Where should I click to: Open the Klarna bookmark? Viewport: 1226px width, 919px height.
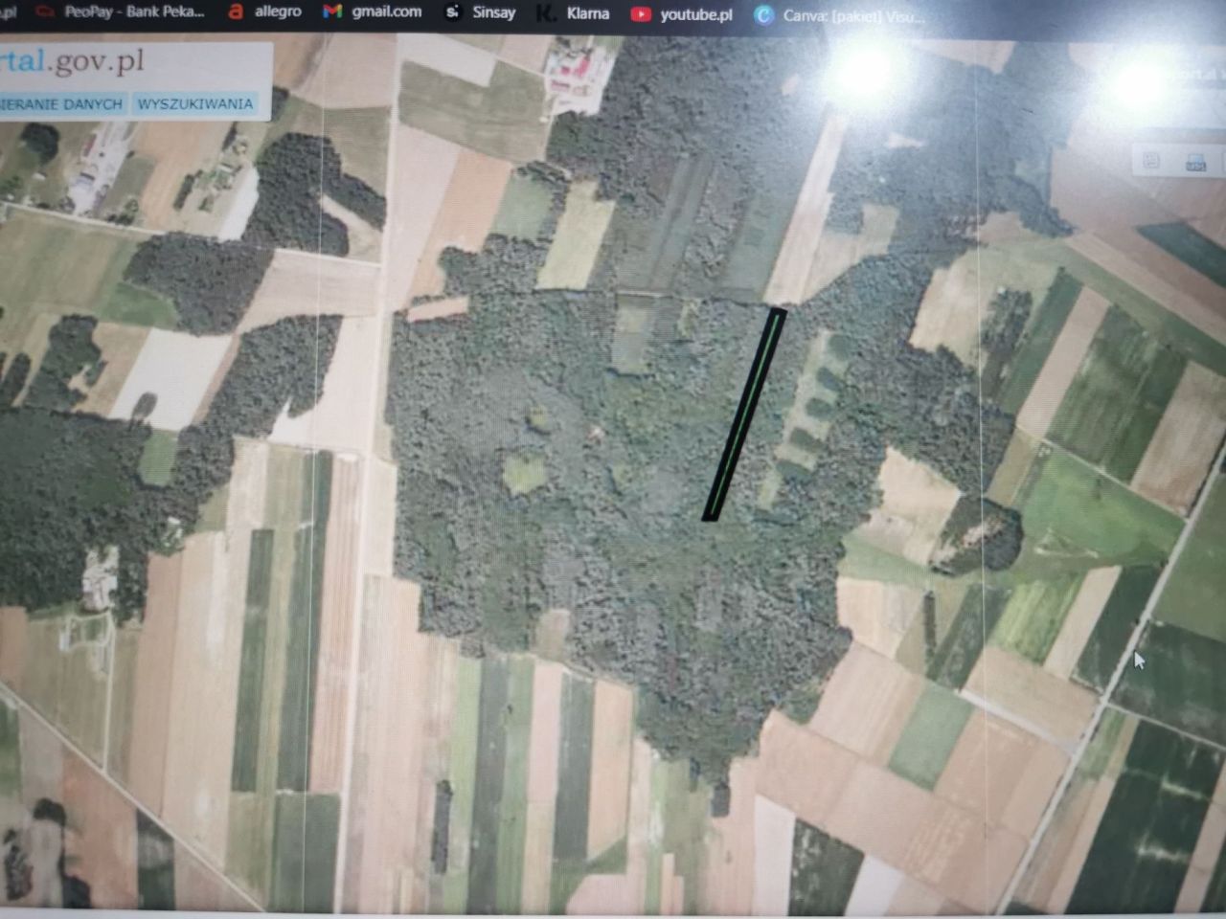click(x=573, y=13)
